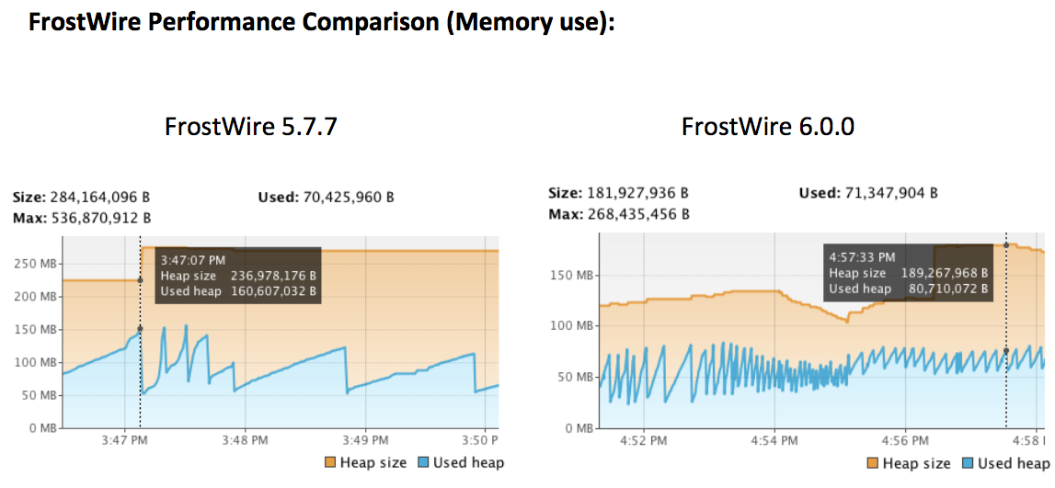Click the Max: 268,435,456 B value
This screenshot has width=1055, height=488.
(x=618, y=214)
